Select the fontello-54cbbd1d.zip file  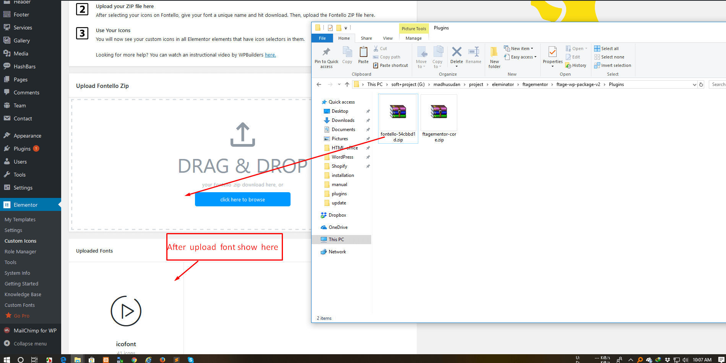(398, 119)
